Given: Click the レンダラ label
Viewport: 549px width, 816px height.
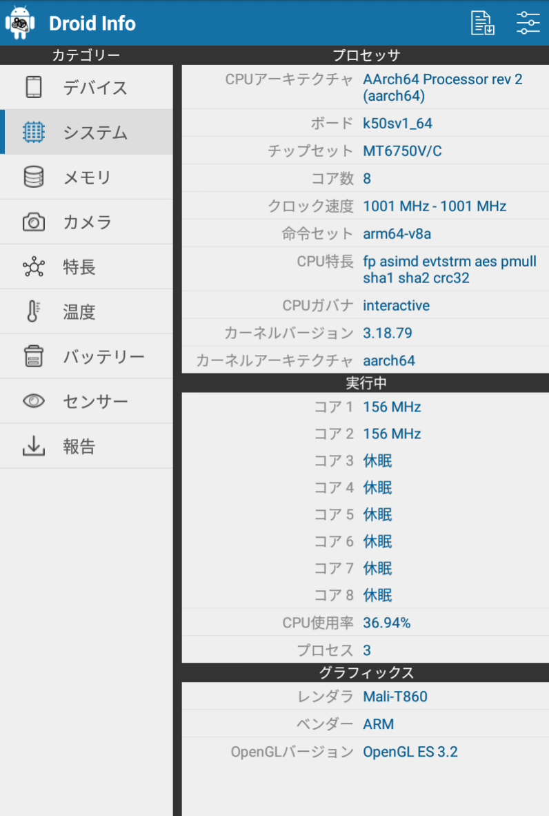Looking at the screenshot, I should tap(326, 697).
